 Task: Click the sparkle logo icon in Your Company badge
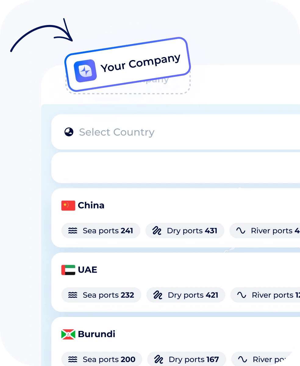click(x=85, y=71)
